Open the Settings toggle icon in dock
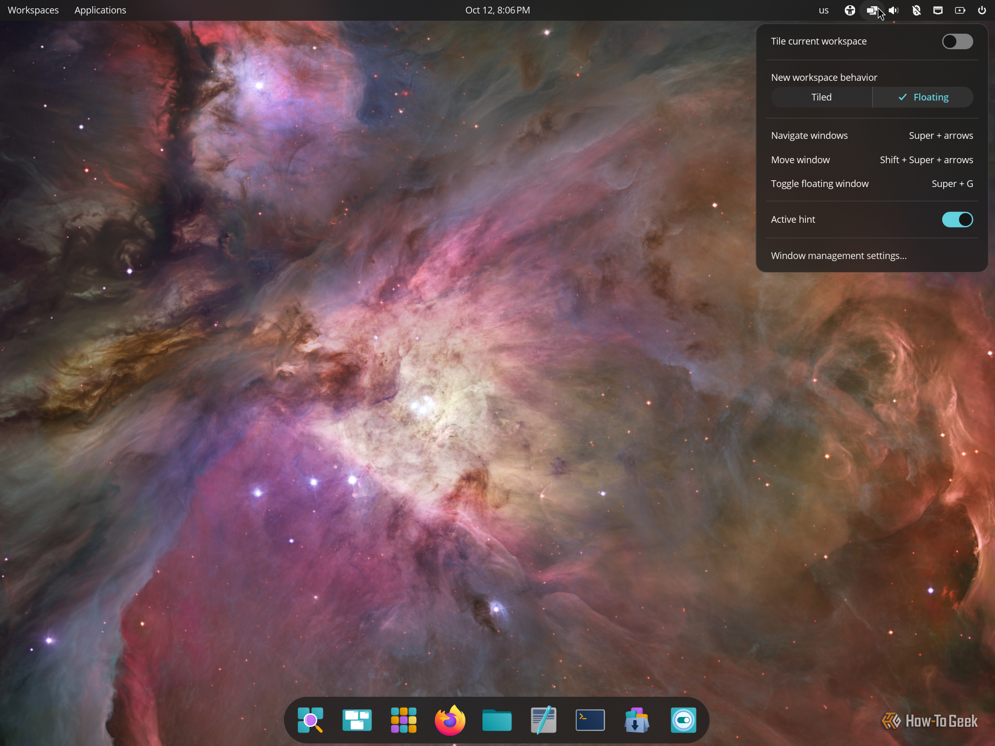 684,720
